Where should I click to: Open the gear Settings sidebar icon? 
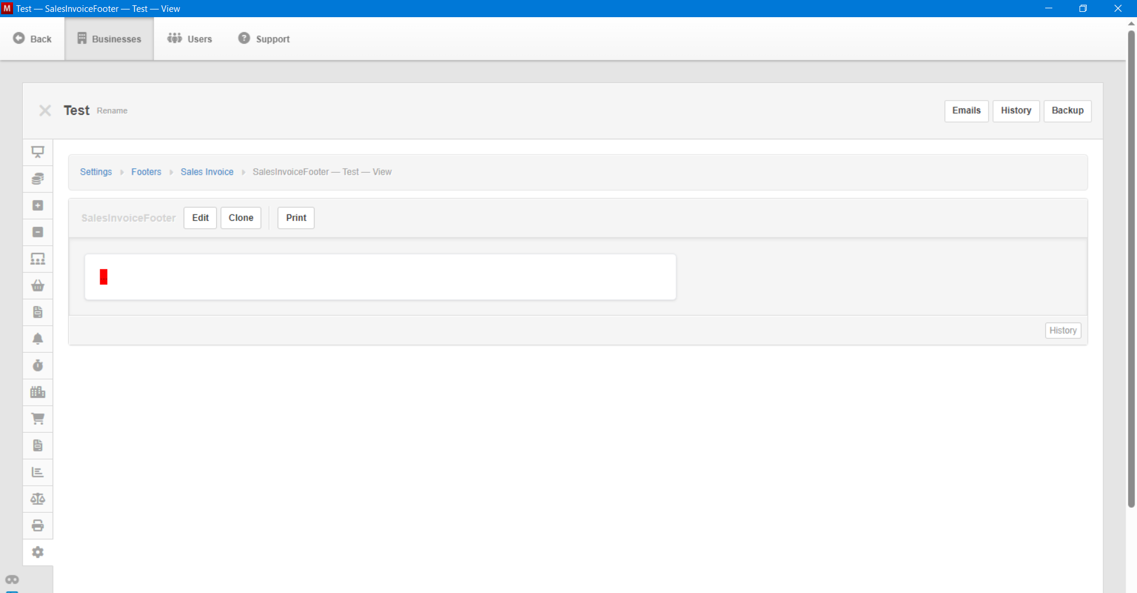click(38, 552)
